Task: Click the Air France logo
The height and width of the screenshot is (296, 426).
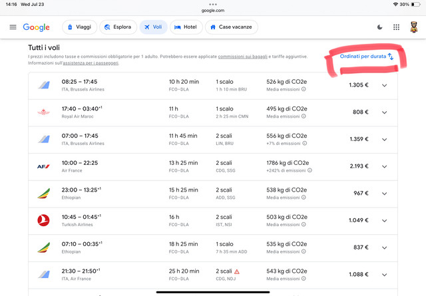Action: point(43,166)
